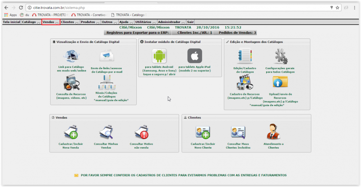This screenshot has width=361, height=187.
Task: Click 'Envio de links/acessos de Catálogo por e-mail' text
Action: click(x=106, y=70)
